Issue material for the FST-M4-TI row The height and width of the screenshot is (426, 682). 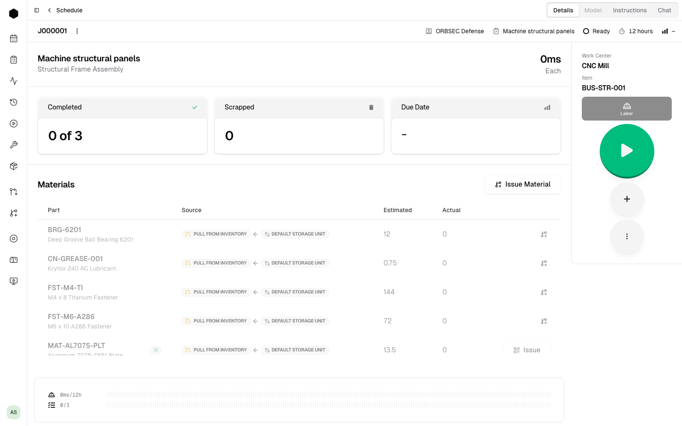[544, 292]
